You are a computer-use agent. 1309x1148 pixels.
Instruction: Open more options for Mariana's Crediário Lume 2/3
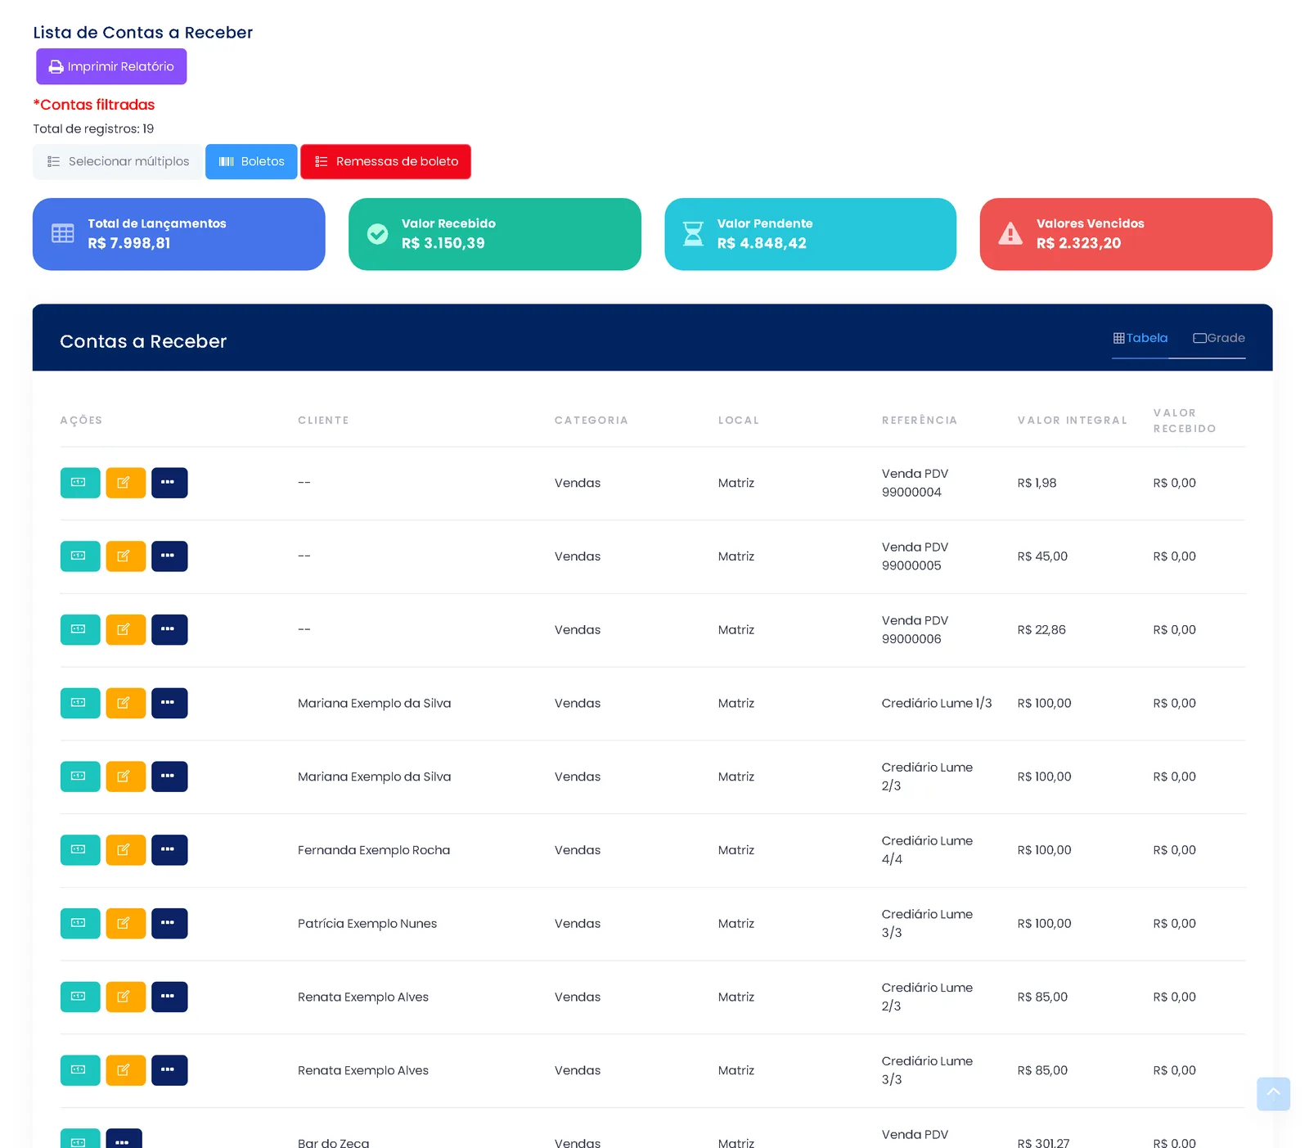169,777
